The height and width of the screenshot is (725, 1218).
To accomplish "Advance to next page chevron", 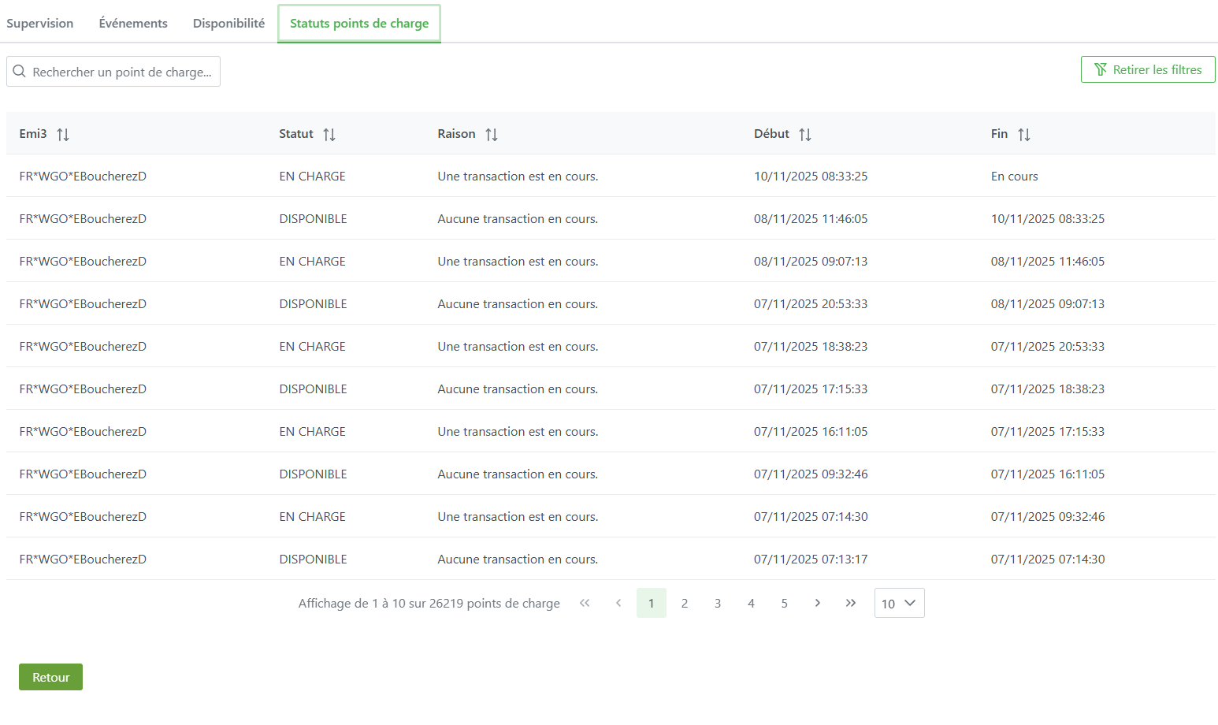I will pyautogui.click(x=817, y=603).
